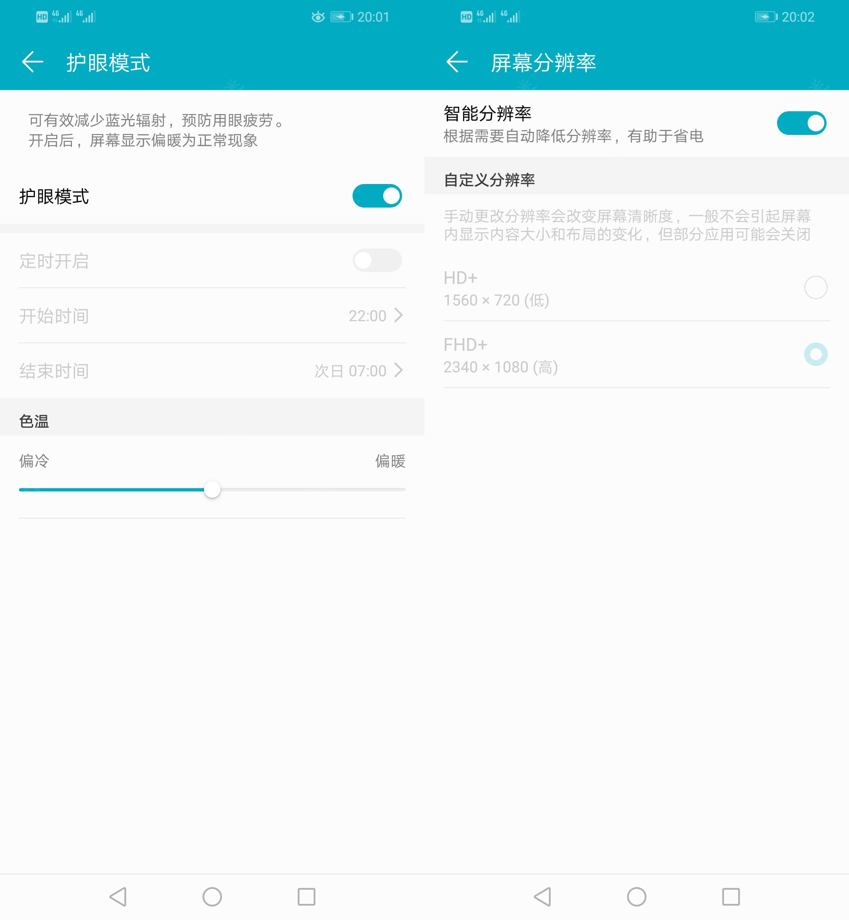Tap the 可有效减少蓝光辐射 description text
This screenshot has height=920, width=849.
(157, 130)
